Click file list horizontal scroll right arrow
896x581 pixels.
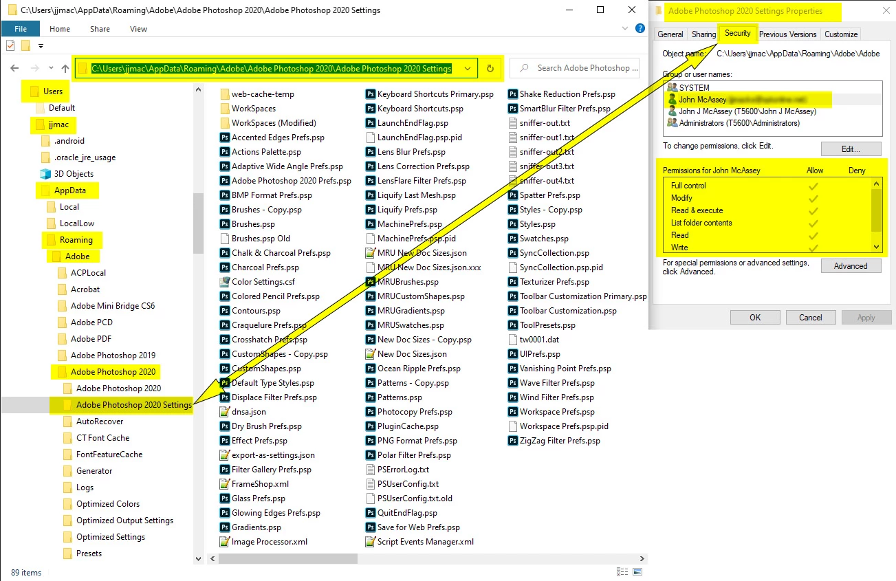pos(643,558)
